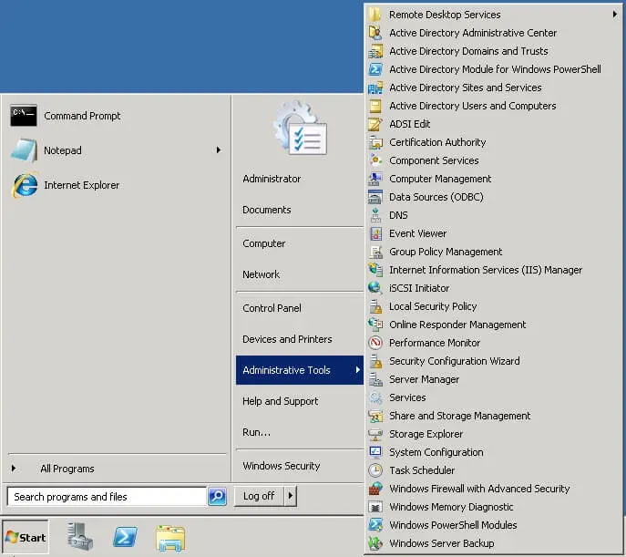Click Search programs and files field
Image resolution: width=626 pixels, height=557 pixels.
coord(107,497)
